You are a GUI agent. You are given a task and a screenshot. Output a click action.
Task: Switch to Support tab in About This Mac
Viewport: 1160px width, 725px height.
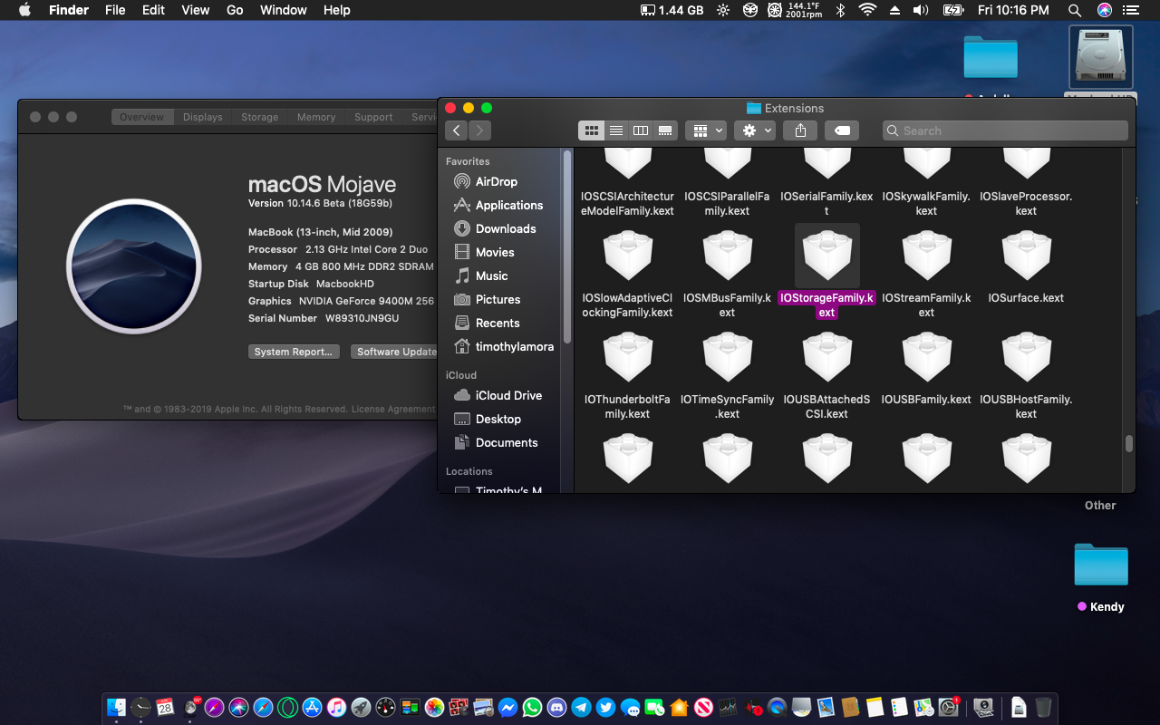tap(373, 117)
